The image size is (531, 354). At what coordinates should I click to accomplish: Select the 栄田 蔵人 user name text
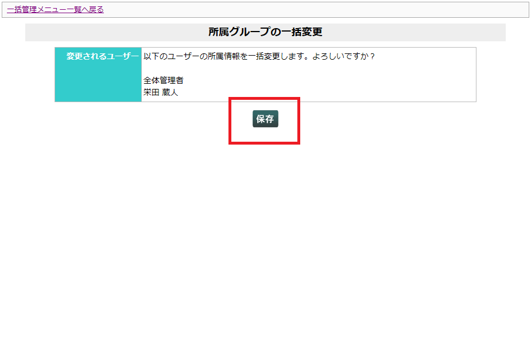pyautogui.click(x=161, y=92)
